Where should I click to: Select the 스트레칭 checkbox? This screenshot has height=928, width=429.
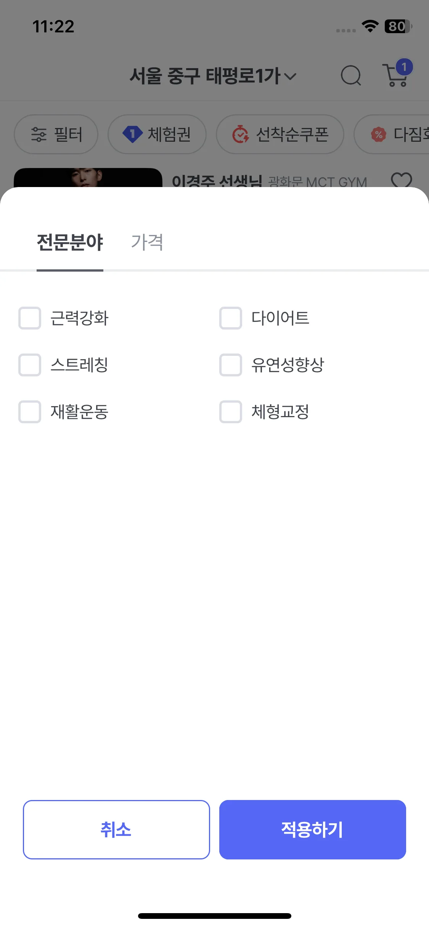click(x=30, y=365)
